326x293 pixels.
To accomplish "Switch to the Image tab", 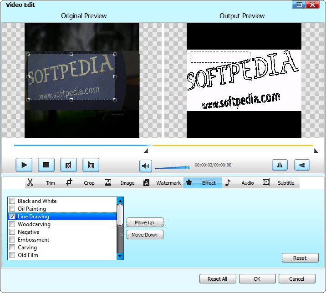I will point(127,183).
